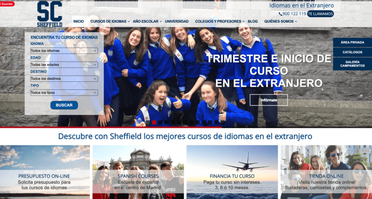Image resolution: width=372 pixels, height=199 pixels.
Task: Click the EDAD field label
Action: pyautogui.click(x=36, y=58)
